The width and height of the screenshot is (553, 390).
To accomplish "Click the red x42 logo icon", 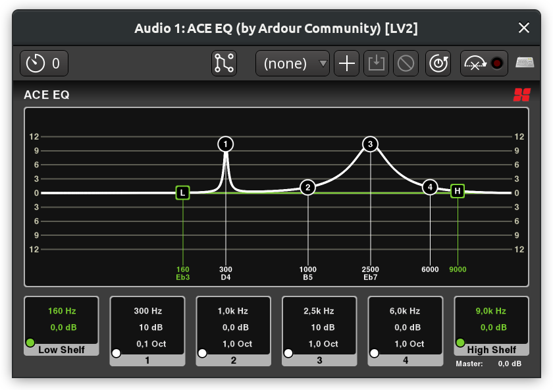I will pos(522,95).
